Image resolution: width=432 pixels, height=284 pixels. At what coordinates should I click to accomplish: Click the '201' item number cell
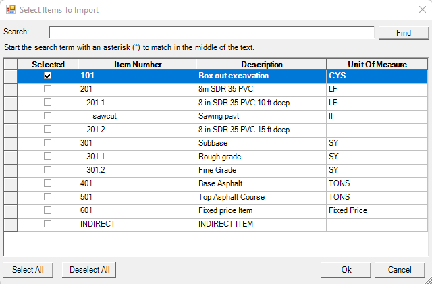(x=137, y=90)
